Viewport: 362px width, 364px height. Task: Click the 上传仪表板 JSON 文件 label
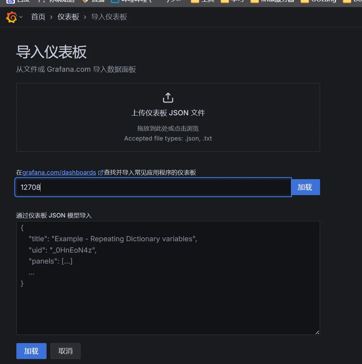[168, 113]
